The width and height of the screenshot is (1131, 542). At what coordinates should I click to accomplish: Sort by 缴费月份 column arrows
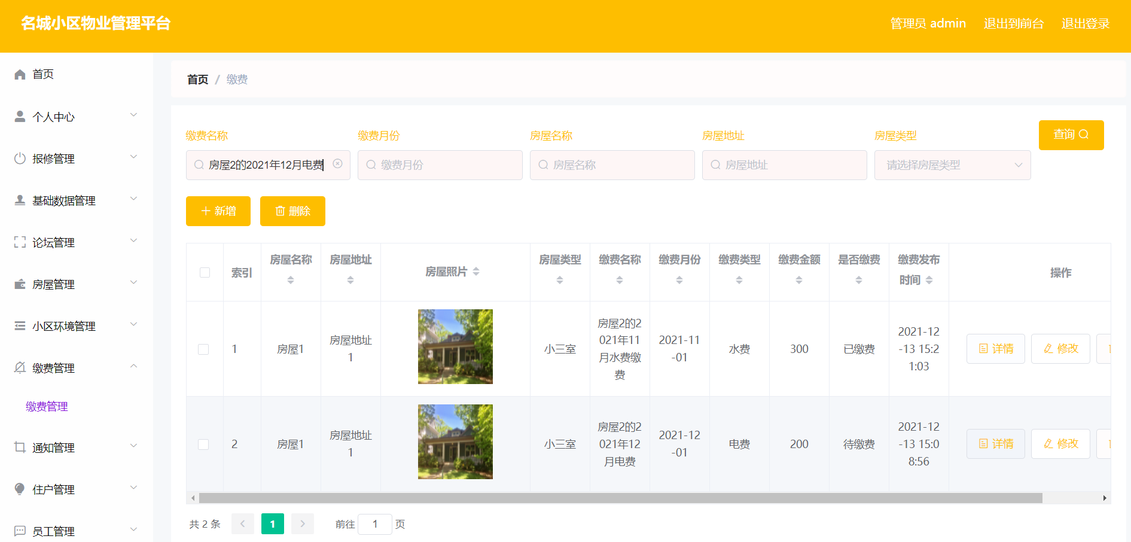679,280
